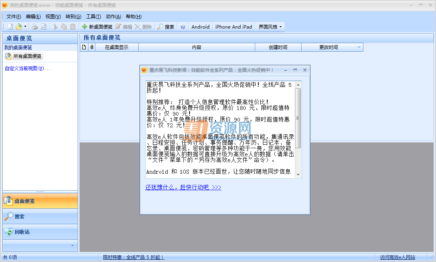Create a new note with 新桌面便笺

click(97, 27)
